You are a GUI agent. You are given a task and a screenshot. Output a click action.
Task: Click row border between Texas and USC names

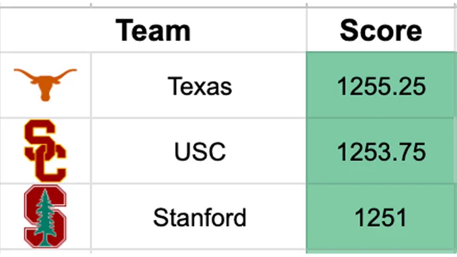(199, 118)
